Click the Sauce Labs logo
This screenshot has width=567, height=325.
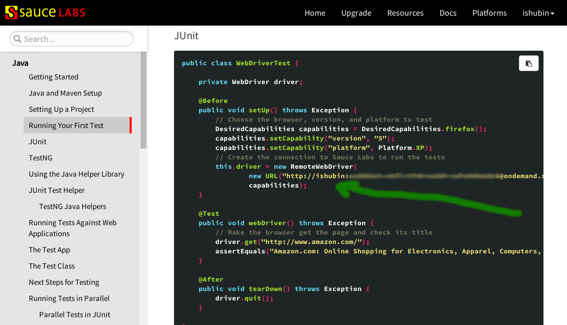[x=44, y=12]
